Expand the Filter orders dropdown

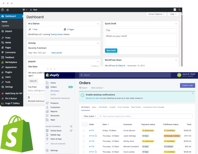(90, 116)
